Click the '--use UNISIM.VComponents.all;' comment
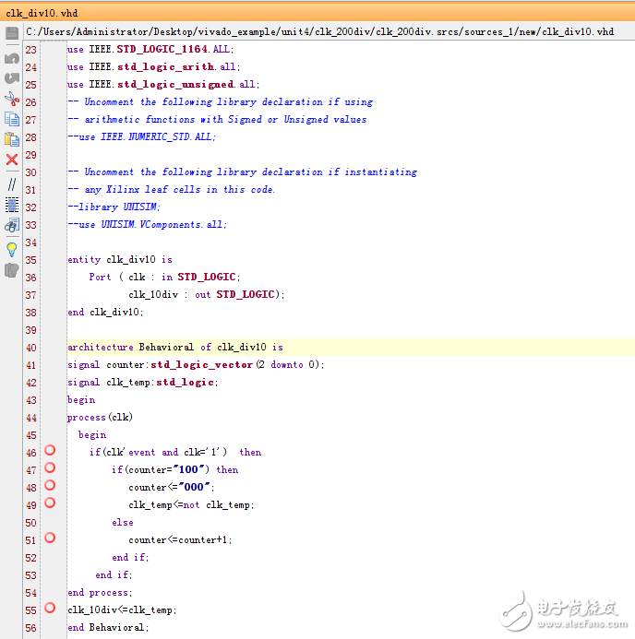The height and width of the screenshot is (639, 635). coord(148,225)
